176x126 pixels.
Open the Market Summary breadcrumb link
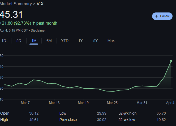pos(16,4)
